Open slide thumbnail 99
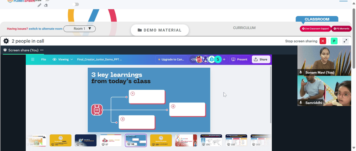356x151 pixels. coord(161,140)
